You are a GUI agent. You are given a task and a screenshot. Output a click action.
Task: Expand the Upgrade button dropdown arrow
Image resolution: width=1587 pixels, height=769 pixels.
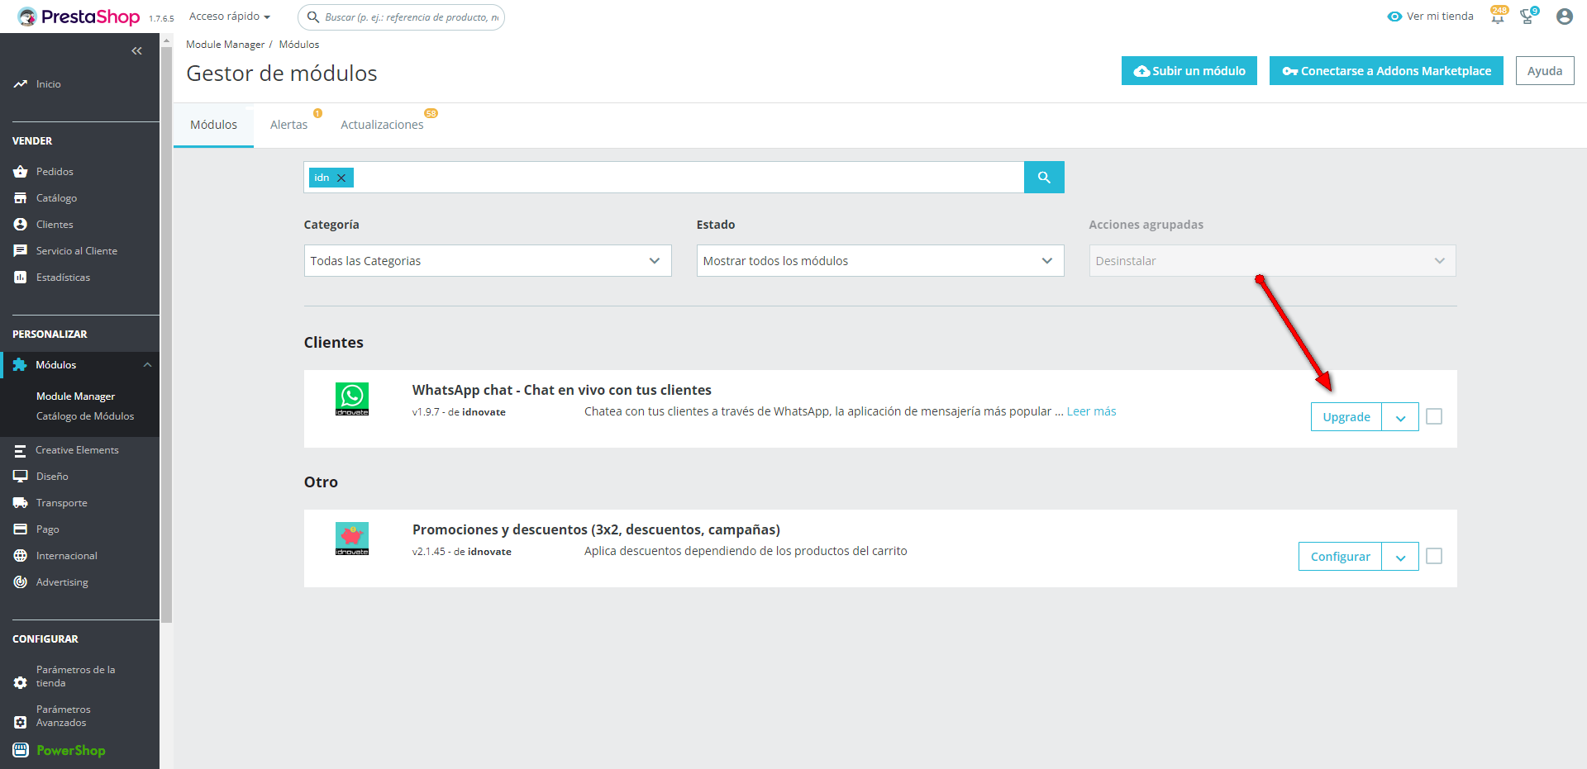(1400, 417)
